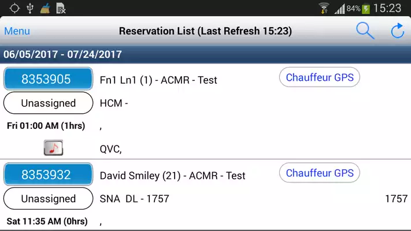Open reservation 8353932
The image size is (411, 231).
click(x=48, y=174)
